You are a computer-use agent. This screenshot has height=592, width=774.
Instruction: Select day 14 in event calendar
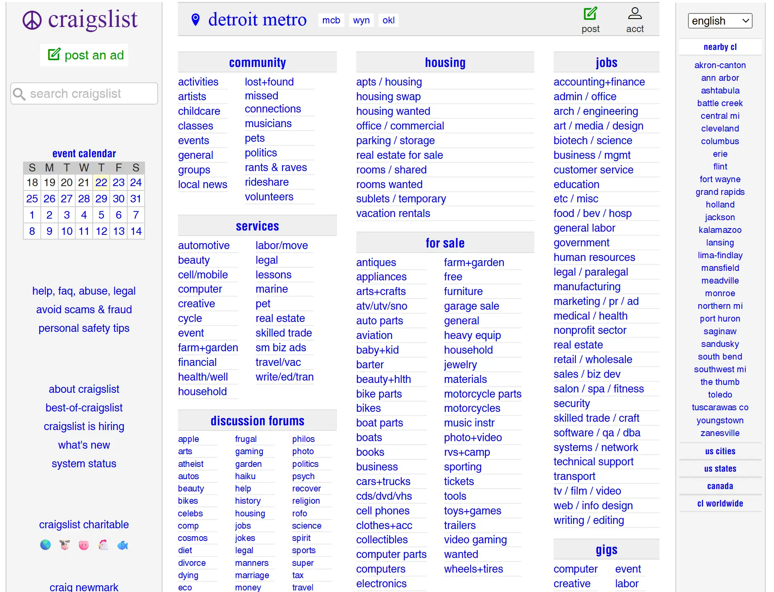coord(136,231)
